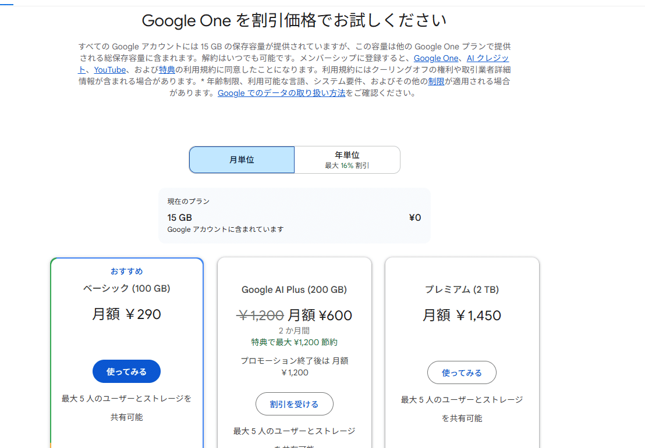
Task: Click the 特典で最大 ¥1,200 節約 text
Action: [295, 342]
